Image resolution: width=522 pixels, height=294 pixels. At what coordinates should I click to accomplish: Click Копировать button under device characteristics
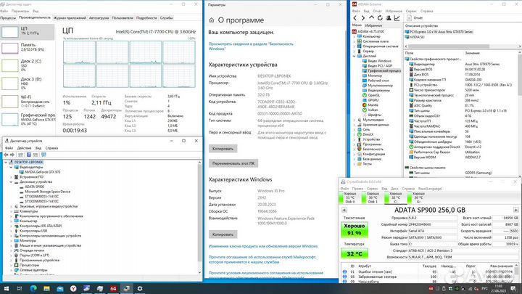(223, 149)
